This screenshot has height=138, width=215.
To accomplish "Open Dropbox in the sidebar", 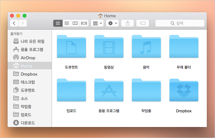I will tap(30, 74).
